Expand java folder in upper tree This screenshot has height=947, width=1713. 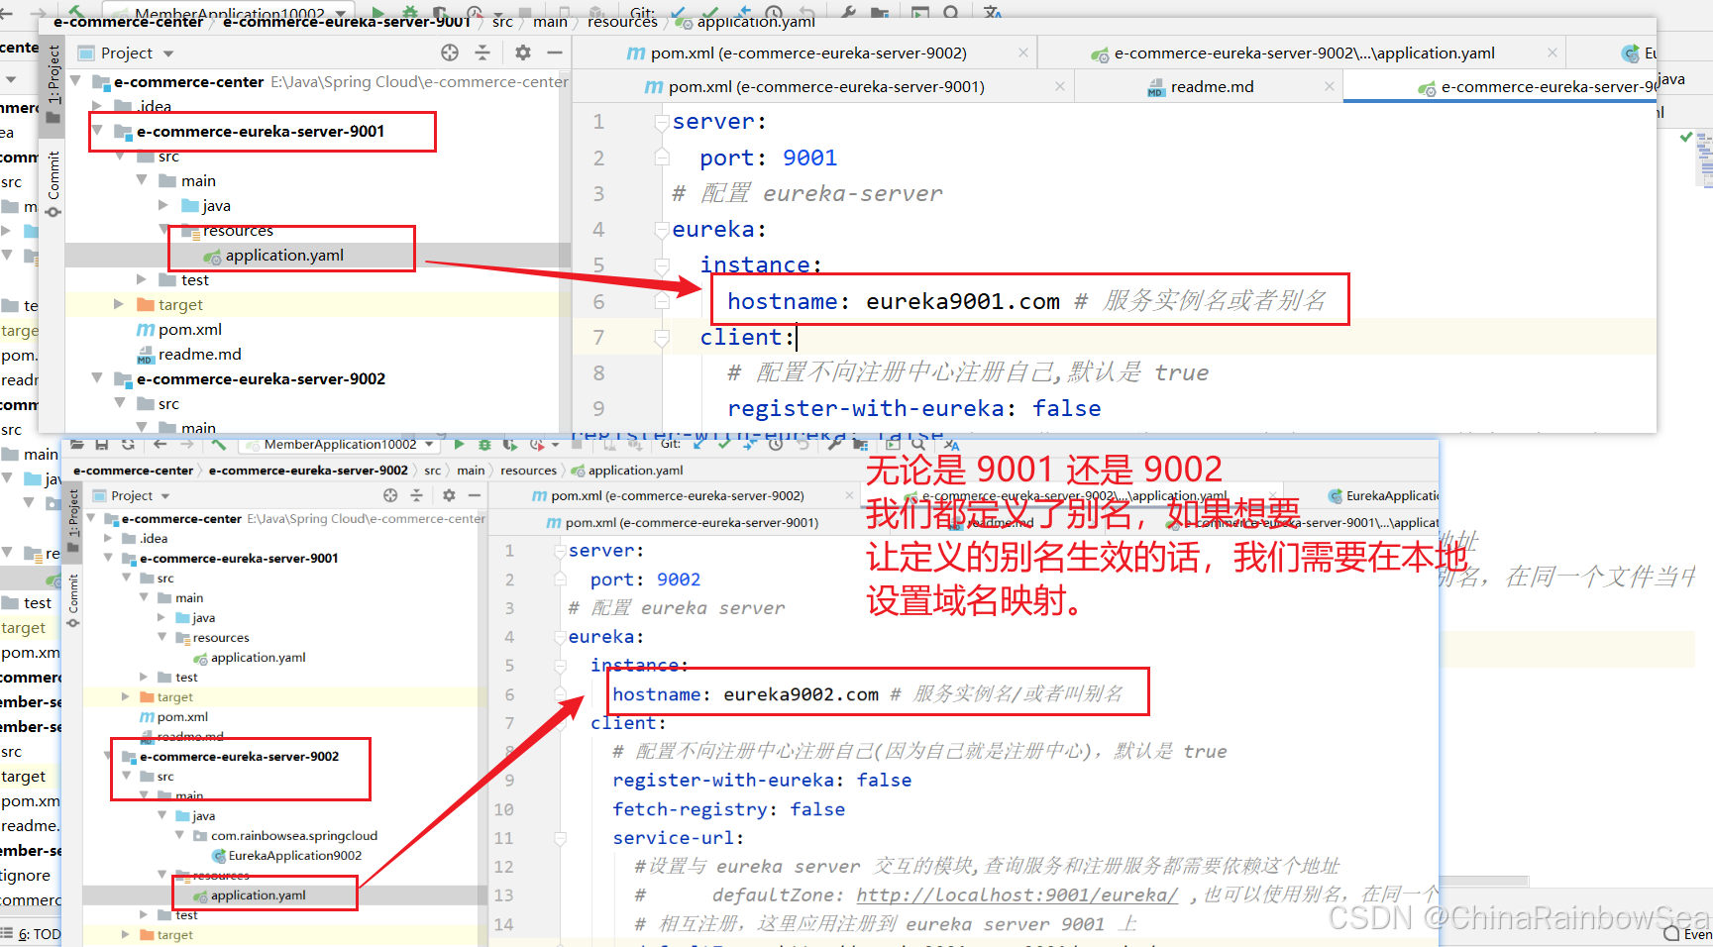click(163, 205)
